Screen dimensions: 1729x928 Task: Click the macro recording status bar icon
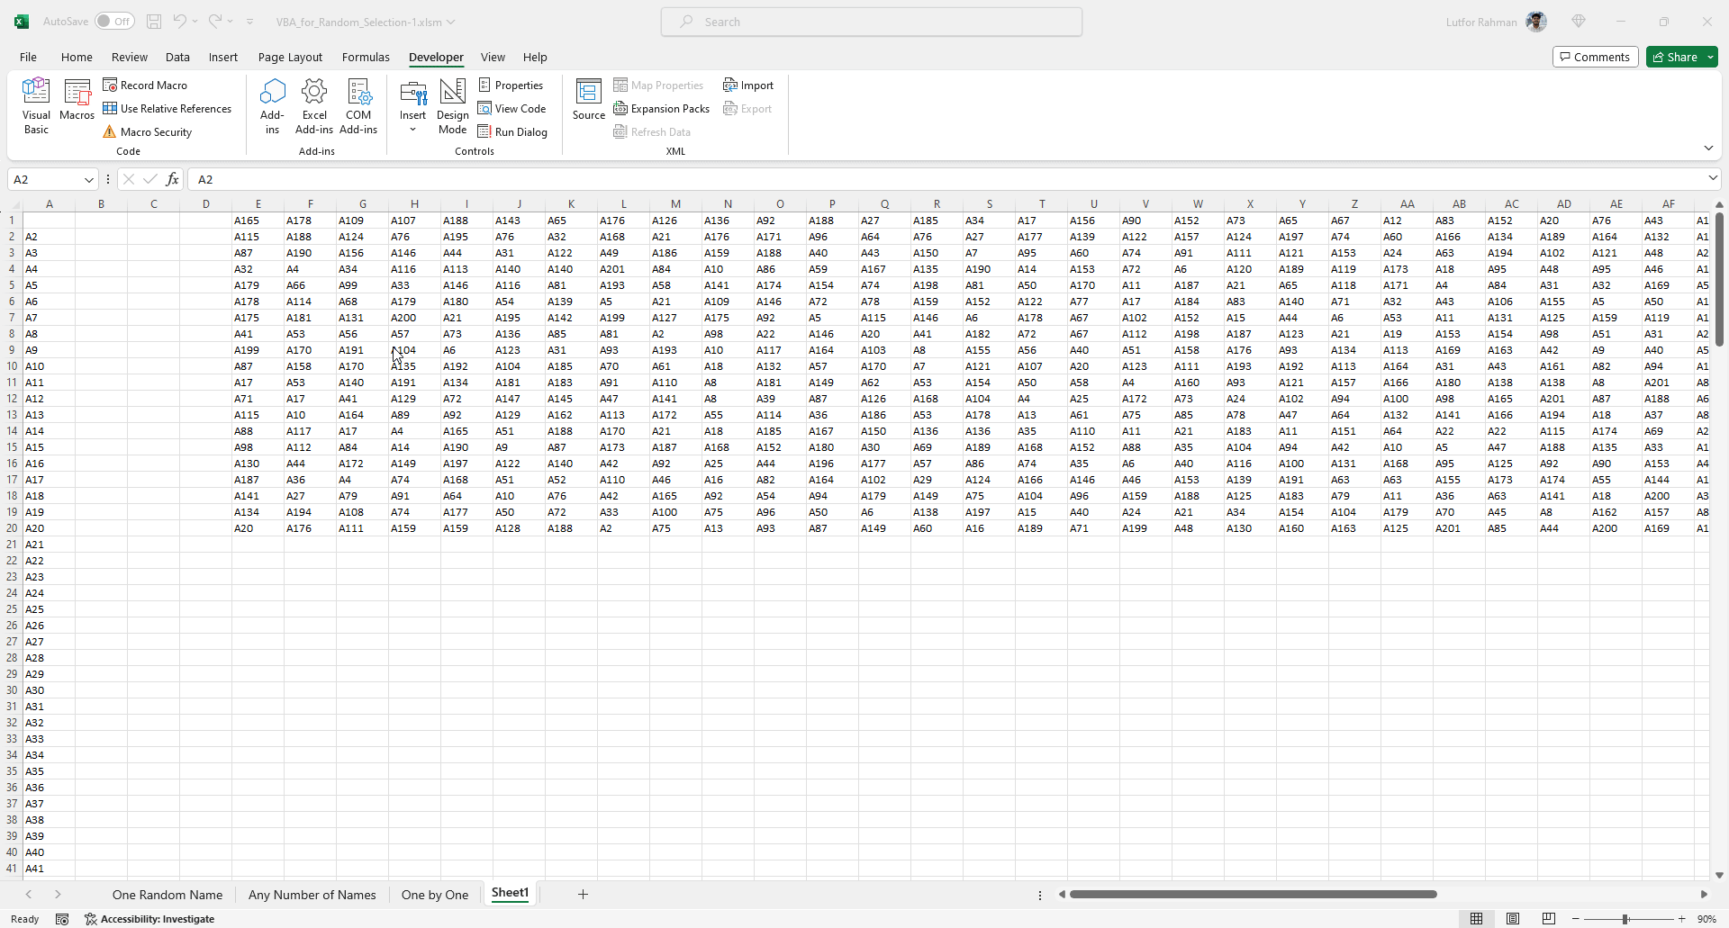pos(62,919)
